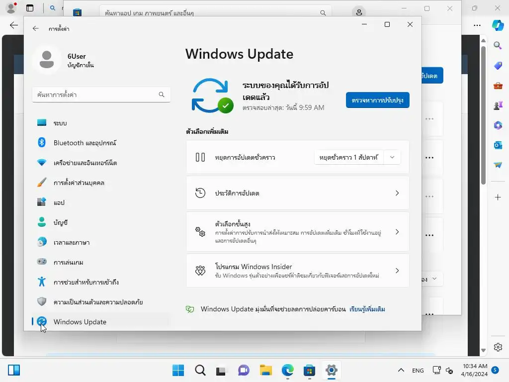Open the Widgets panel on the taskbar
Image resolution: width=509 pixels, height=382 pixels.
[14, 370]
